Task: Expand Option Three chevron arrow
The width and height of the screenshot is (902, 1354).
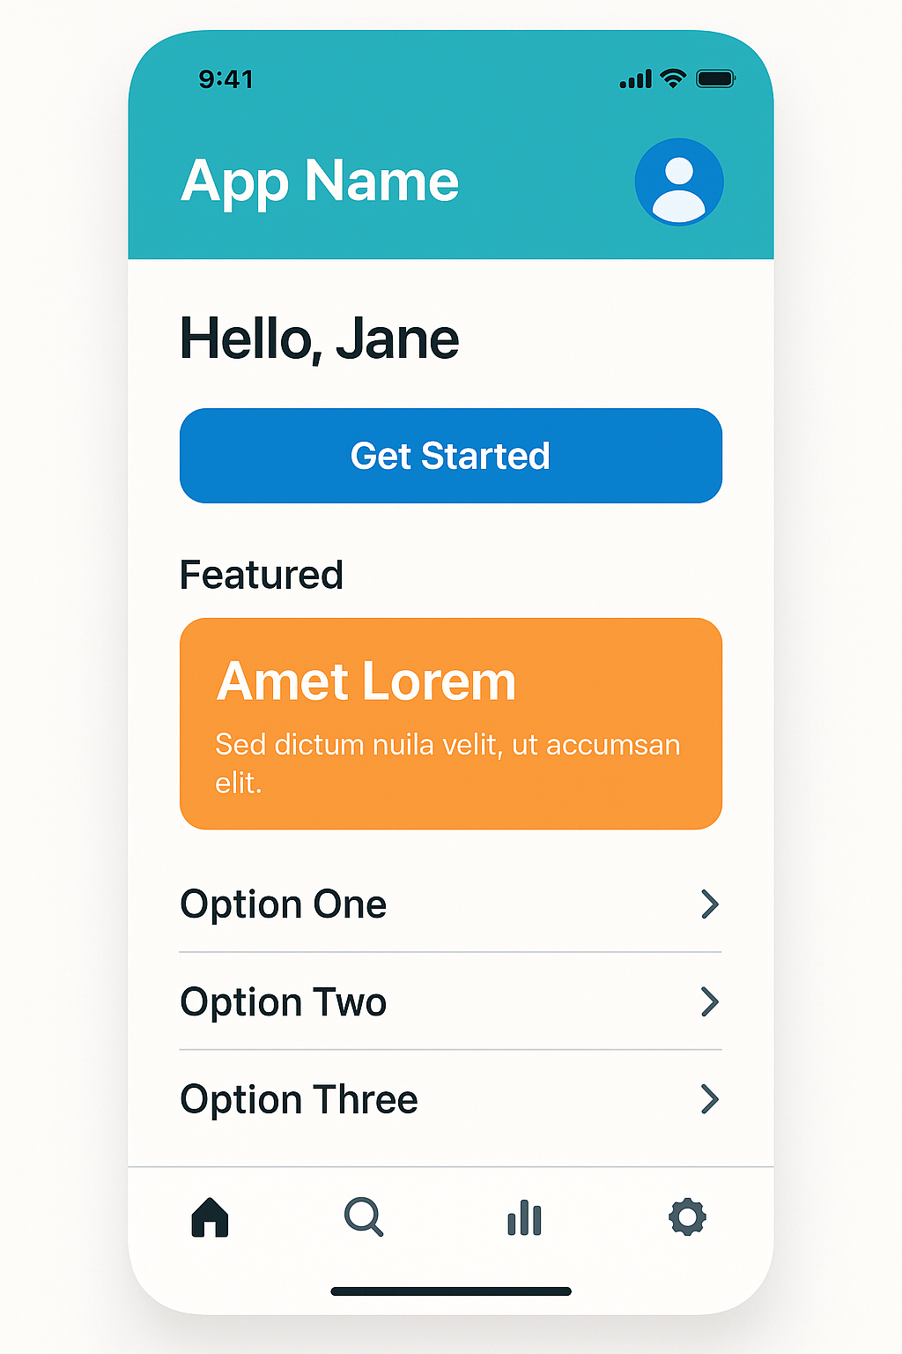Action: click(710, 1099)
